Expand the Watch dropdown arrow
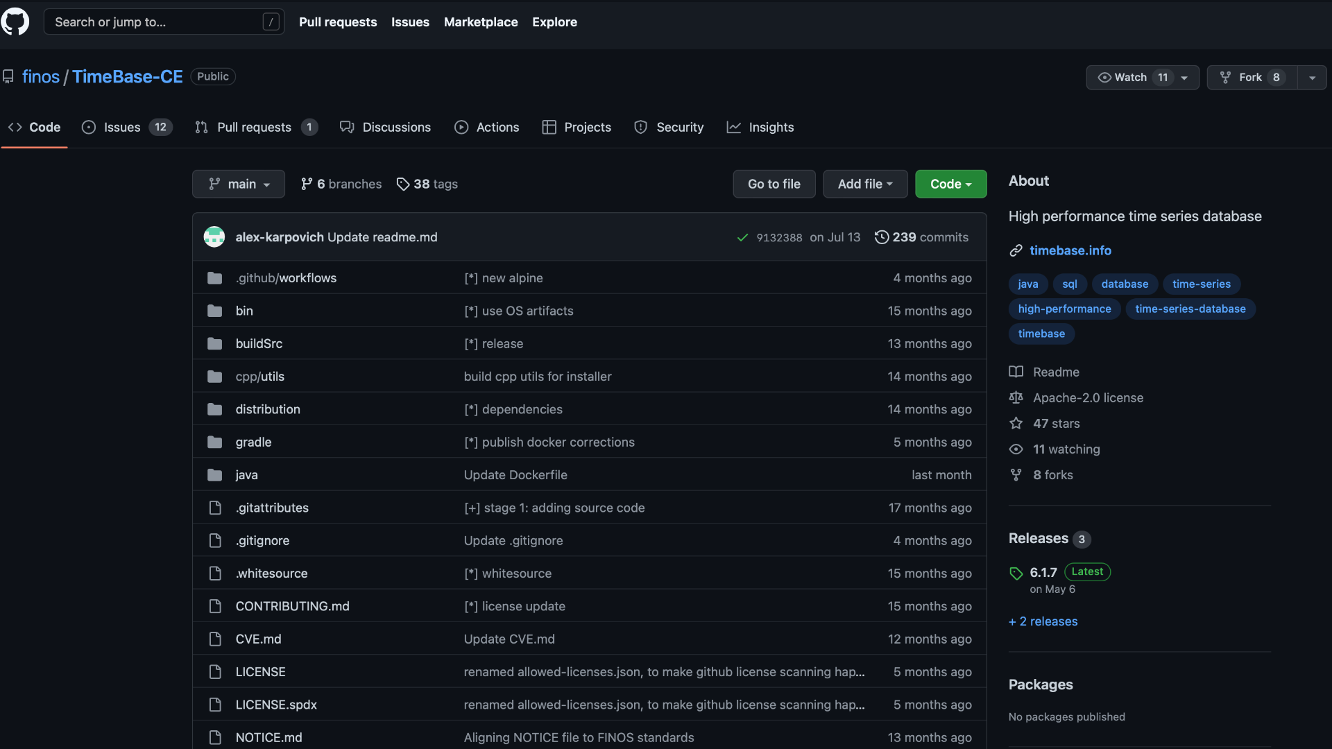Screen dimensions: 1332x749 (1185, 78)
